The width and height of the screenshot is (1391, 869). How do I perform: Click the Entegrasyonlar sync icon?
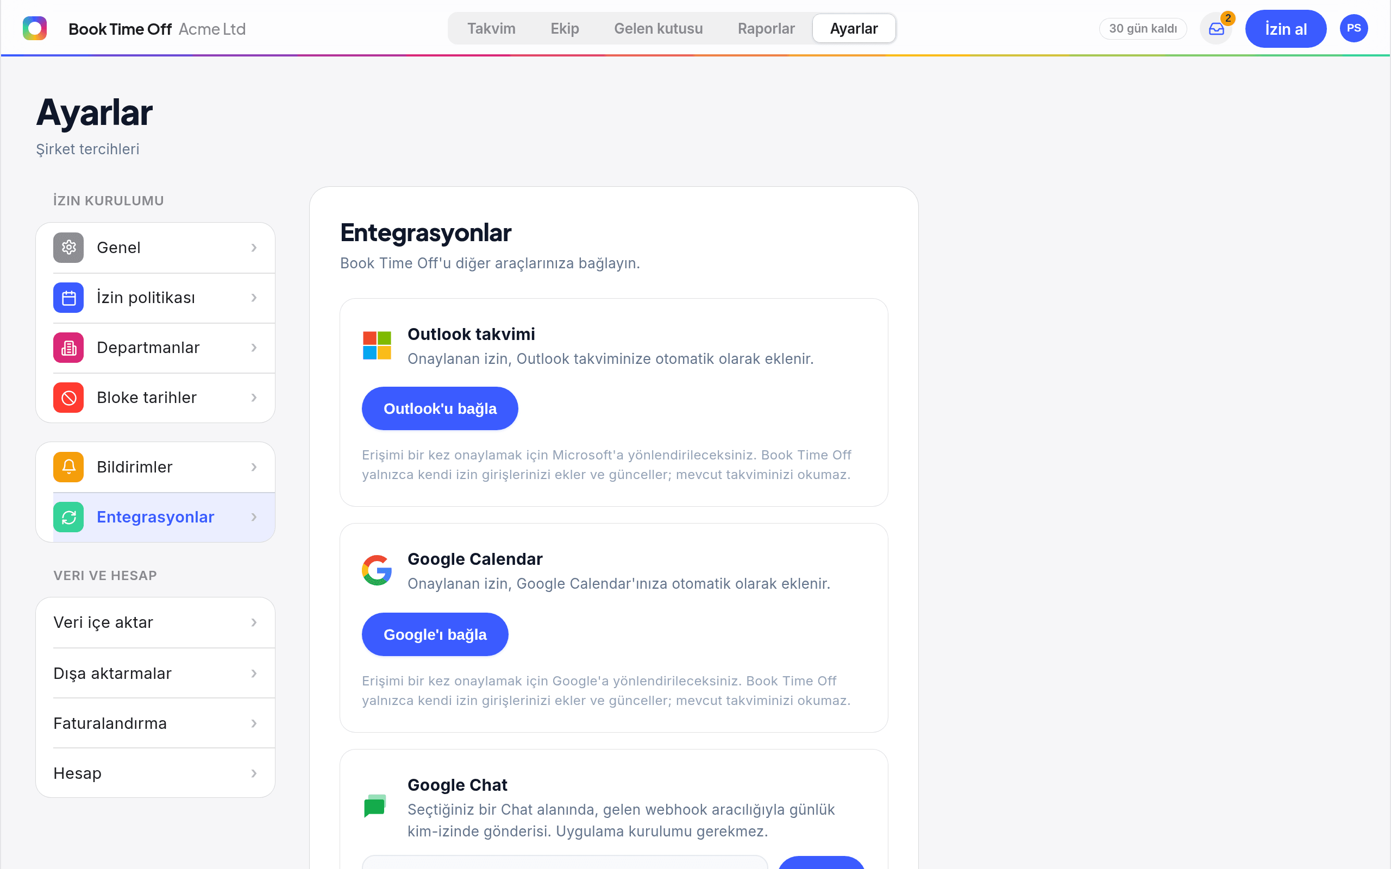coord(68,517)
